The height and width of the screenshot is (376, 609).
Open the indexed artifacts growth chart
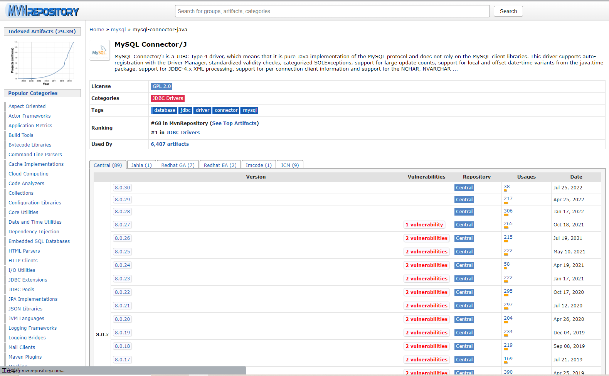pyautogui.click(x=42, y=62)
